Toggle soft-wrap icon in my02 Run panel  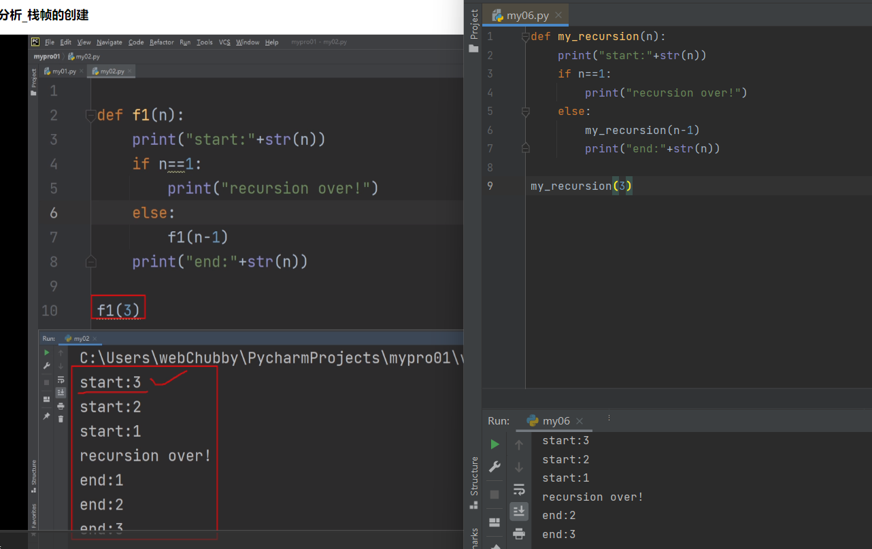(x=61, y=380)
